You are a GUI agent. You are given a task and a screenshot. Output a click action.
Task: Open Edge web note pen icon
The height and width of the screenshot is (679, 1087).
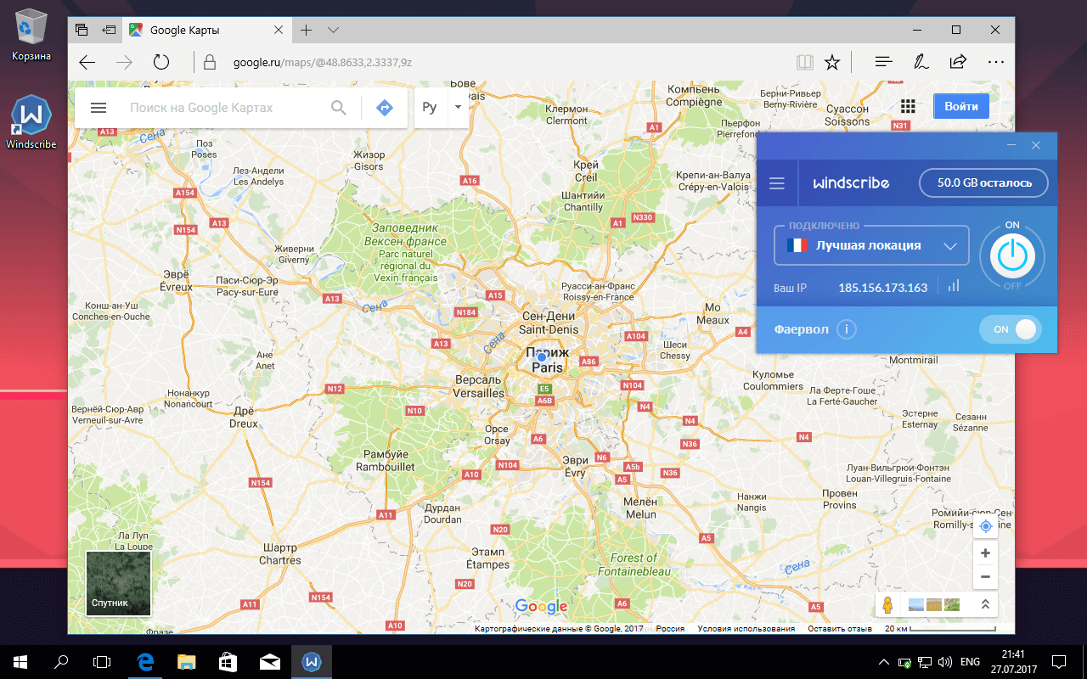[x=920, y=62]
